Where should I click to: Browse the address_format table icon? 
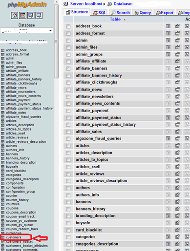click(x=168, y=33)
